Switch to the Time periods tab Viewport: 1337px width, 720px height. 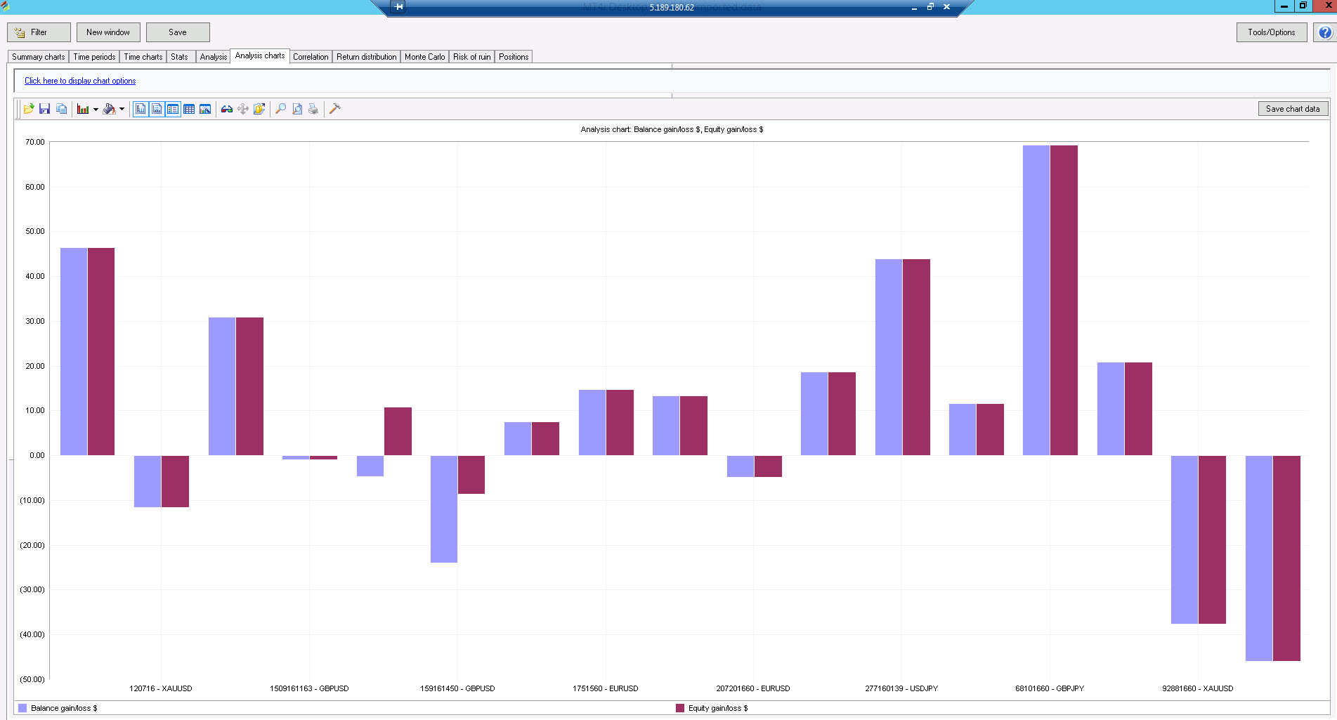[94, 57]
